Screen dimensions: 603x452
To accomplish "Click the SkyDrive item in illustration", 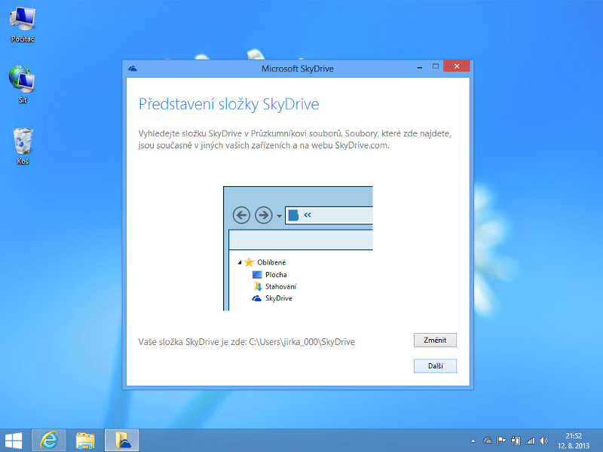I will click(x=278, y=298).
